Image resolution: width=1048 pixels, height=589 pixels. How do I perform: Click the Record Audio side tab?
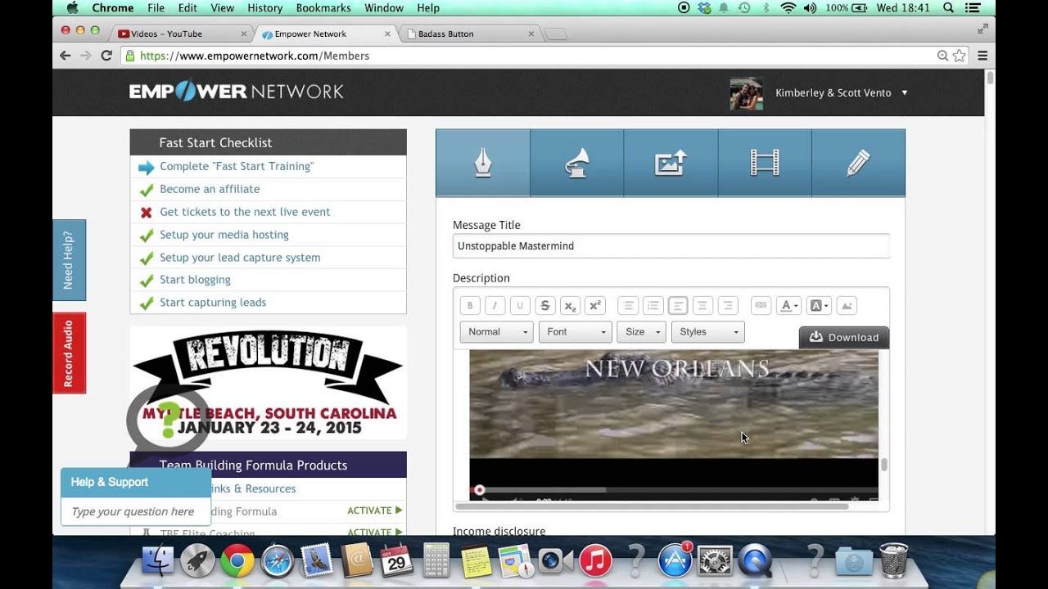(69, 353)
